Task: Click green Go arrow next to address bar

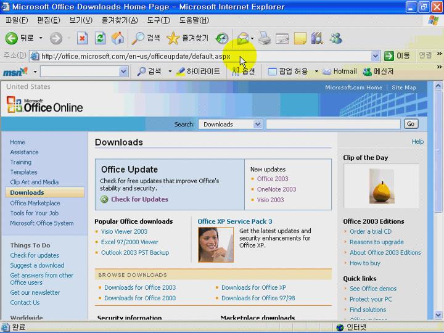Action: (x=389, y=55)
